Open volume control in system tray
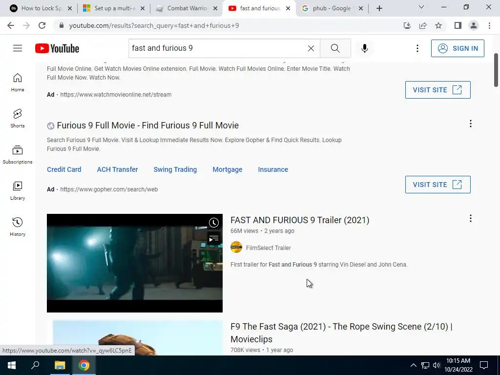 pyautogui.click(x=437, y=365)
